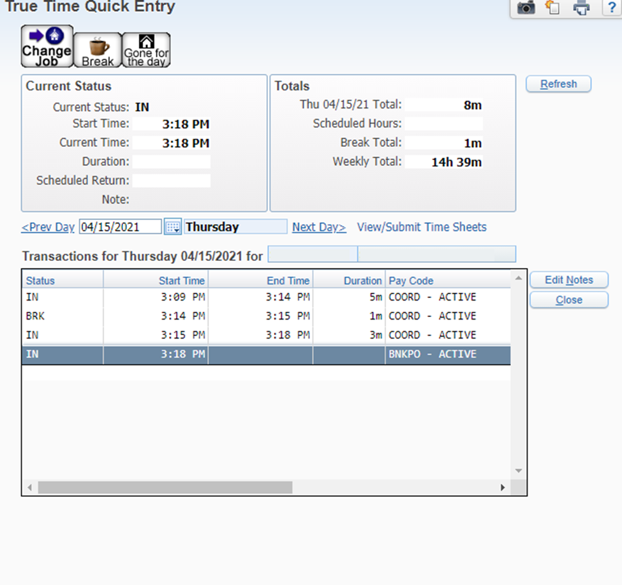Click the 3:14 PM end time cell in first row
Image resolution: width=622 pixels, height=585 pixels.
click(261, 297)
